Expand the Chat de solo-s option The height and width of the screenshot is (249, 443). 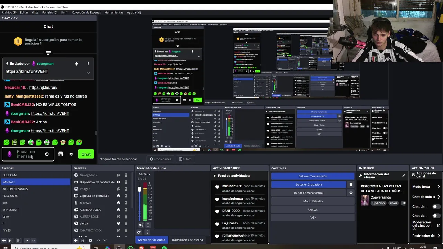(x=439, y=197)
